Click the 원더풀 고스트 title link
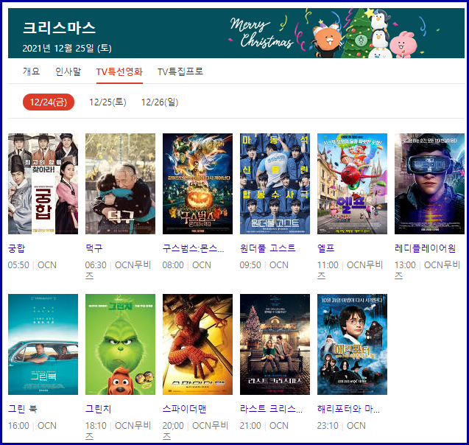This screenshot has width=469, height=445. [268, 248]
